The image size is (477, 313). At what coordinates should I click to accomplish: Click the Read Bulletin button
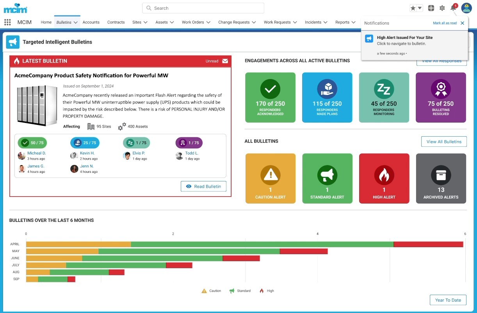click(x=203, y=186)
